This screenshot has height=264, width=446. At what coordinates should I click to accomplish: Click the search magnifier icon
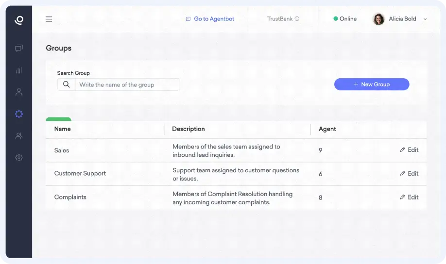pyautogui.click(x=67, y=84)
